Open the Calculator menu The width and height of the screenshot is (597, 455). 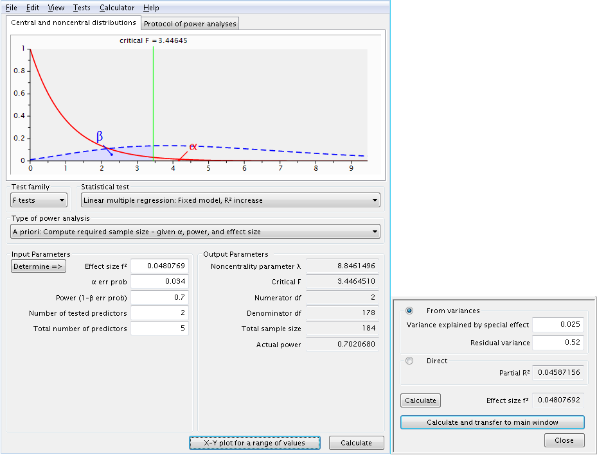[117, 8]
